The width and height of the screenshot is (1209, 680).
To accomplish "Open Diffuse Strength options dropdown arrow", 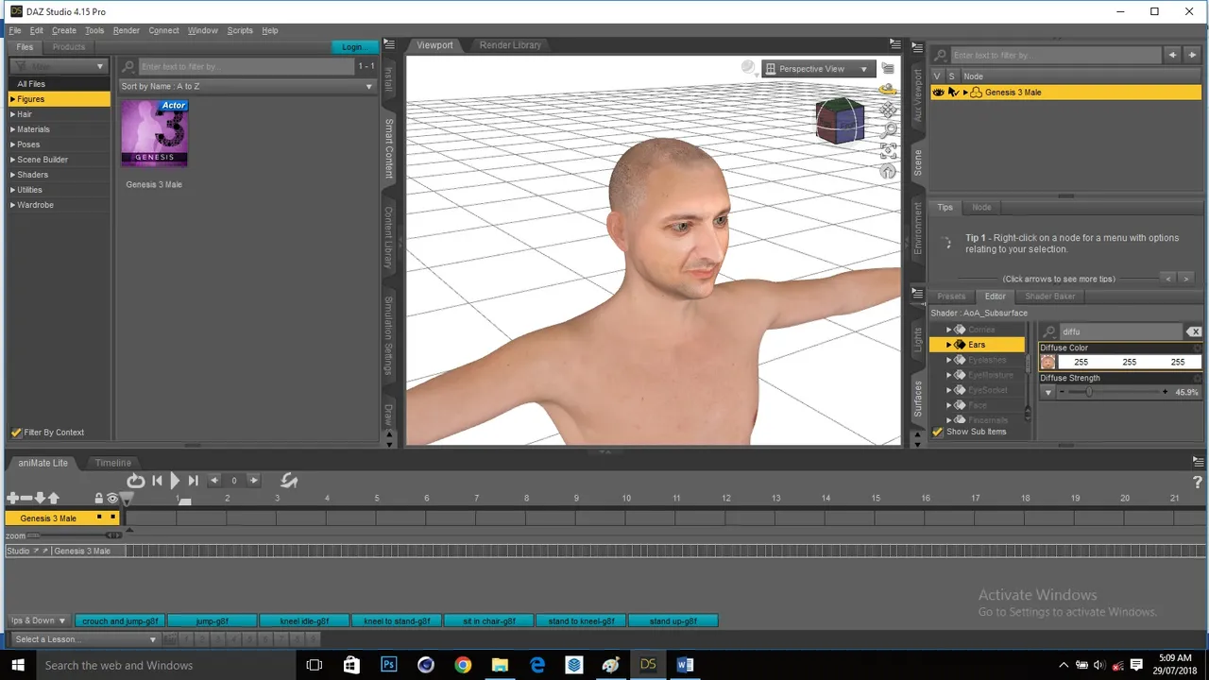I will click(1048, 392).
